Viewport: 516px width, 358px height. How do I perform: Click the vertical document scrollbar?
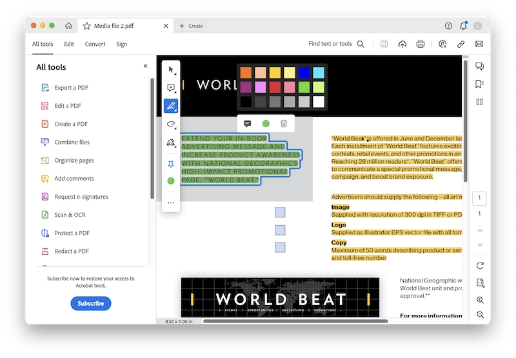pyautogui.click(x=465, y=121)
